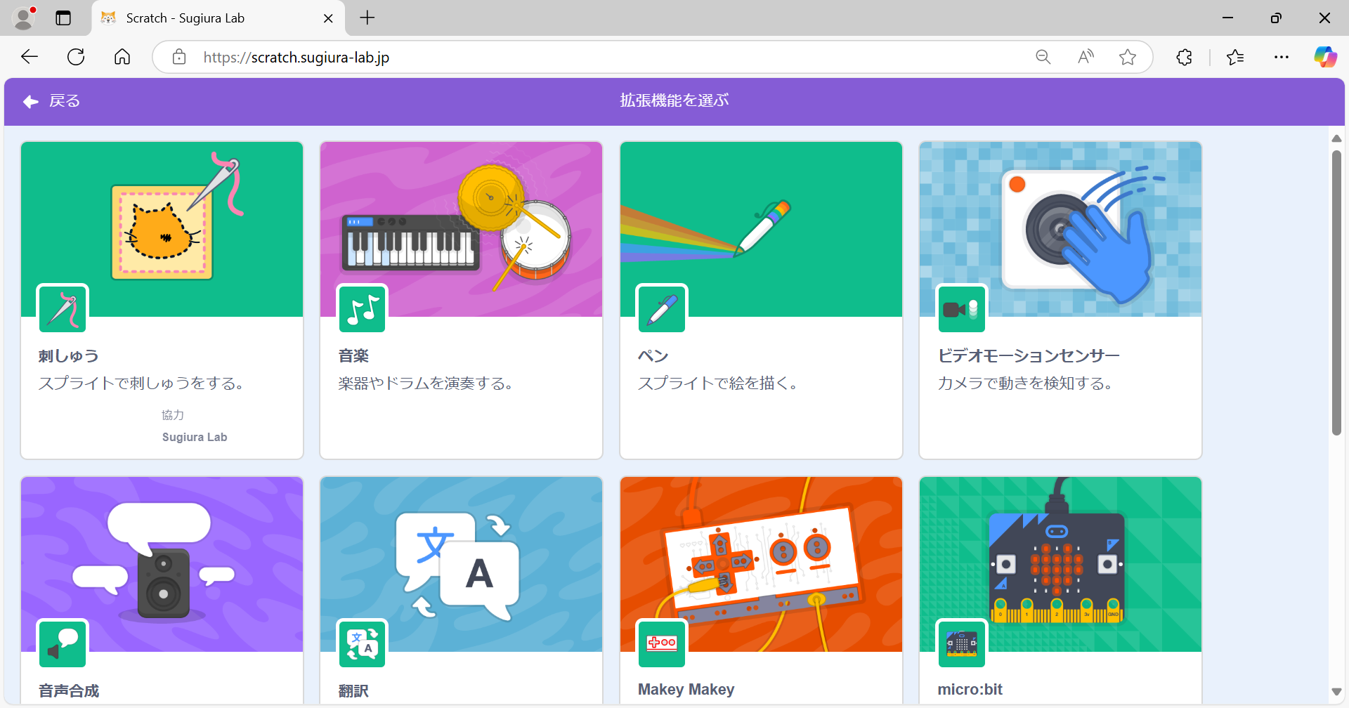Click the ビデオモーションセンサー title

pyautogui.click(x=1029, y=356)
